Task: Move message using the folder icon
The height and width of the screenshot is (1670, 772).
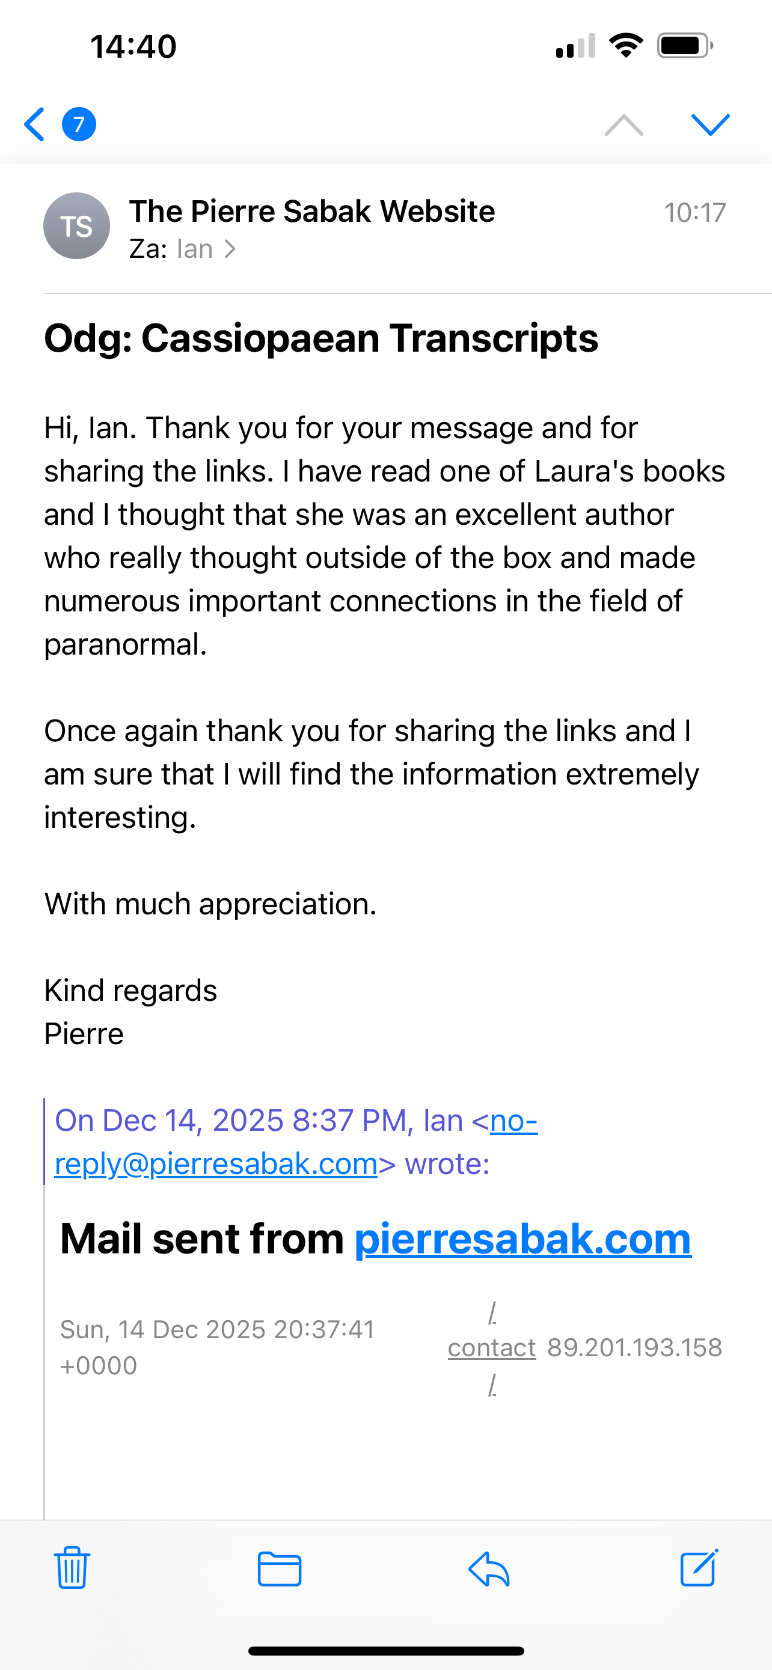Action: click(x=280, y=1569)
